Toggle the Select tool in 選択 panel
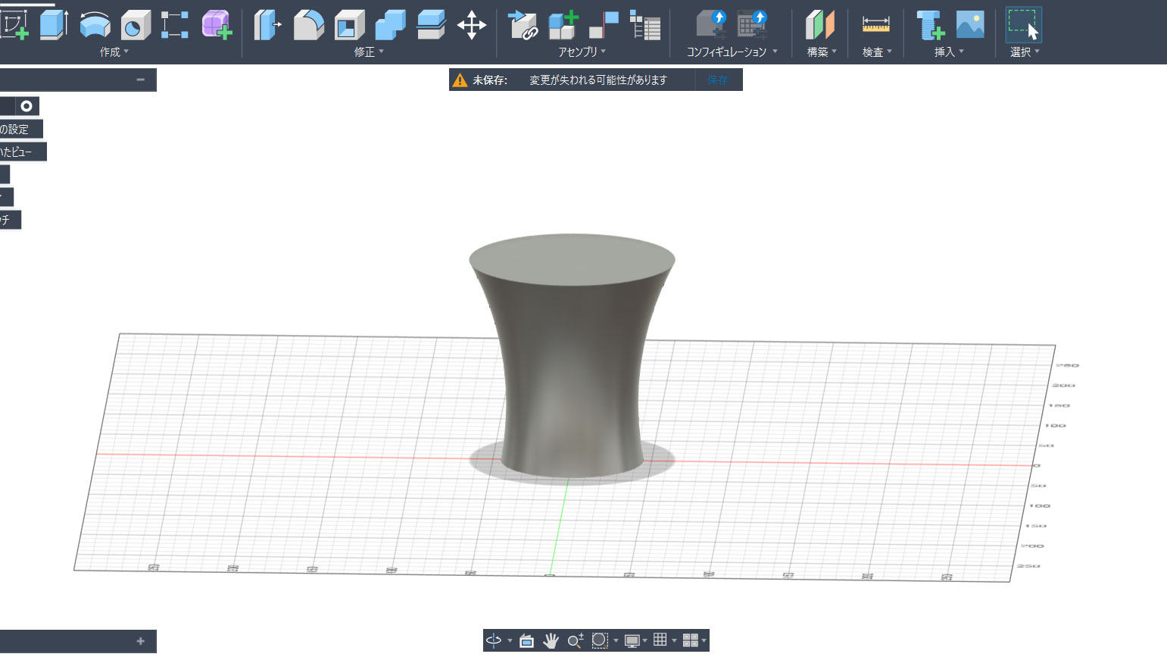 1022,24
